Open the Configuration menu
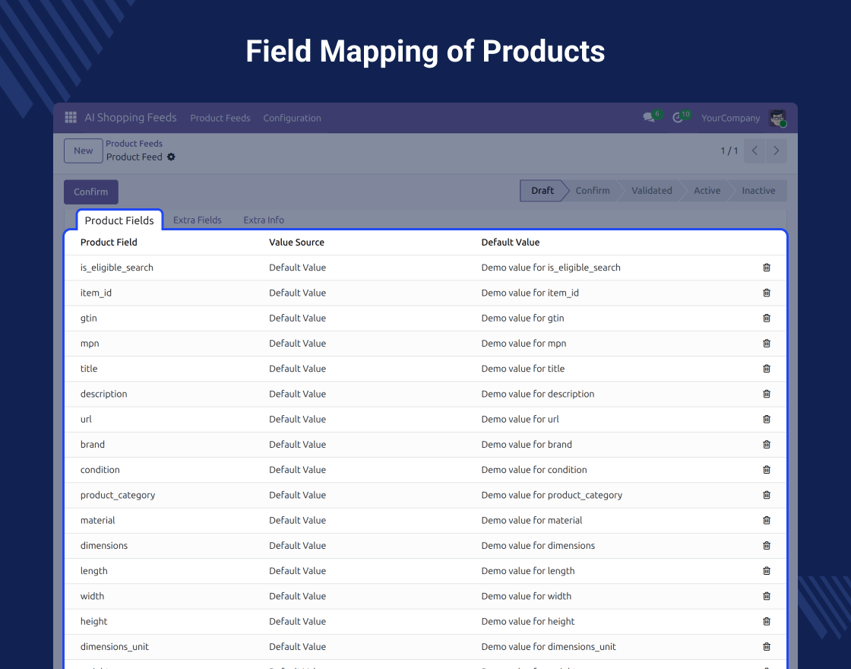The width and height of the screenshot is (851, 669). [292, 118]
